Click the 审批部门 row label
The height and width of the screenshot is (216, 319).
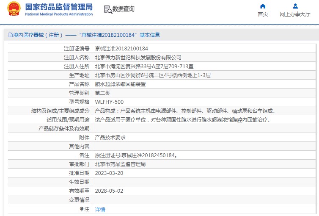(79, 164)
